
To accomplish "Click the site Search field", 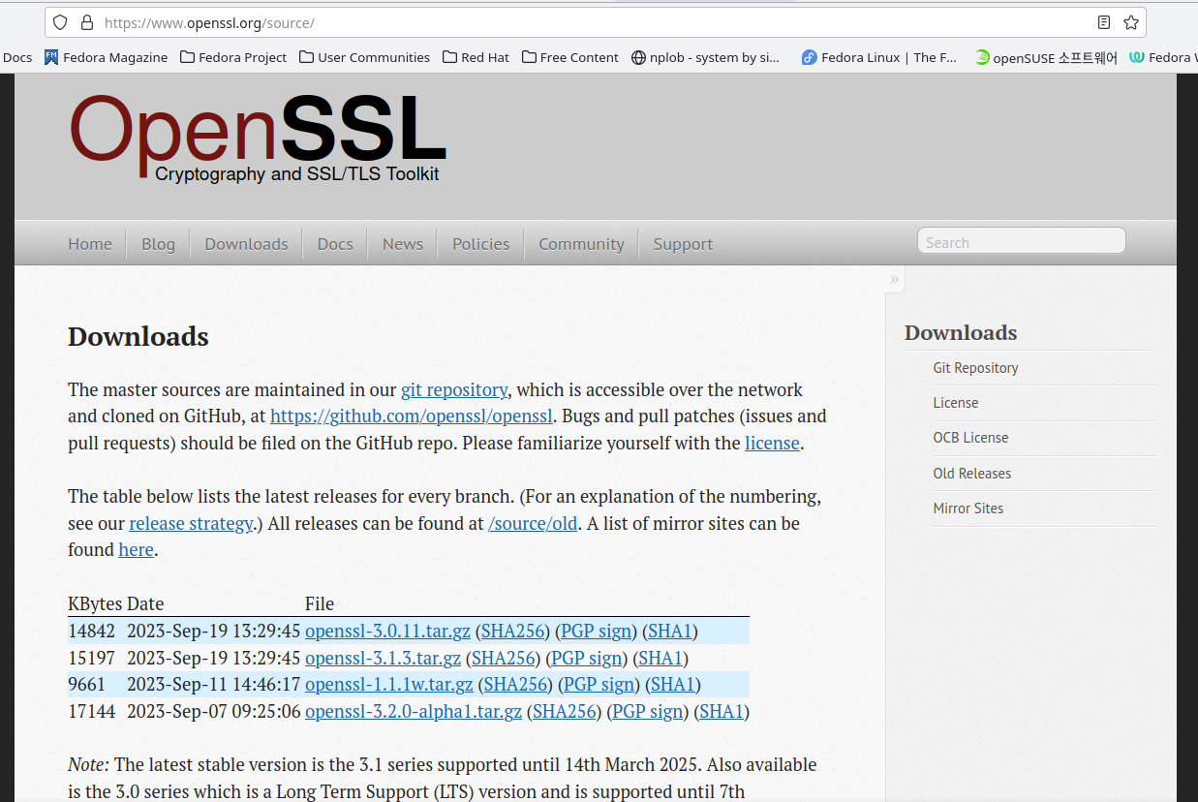I will 1021,241.
